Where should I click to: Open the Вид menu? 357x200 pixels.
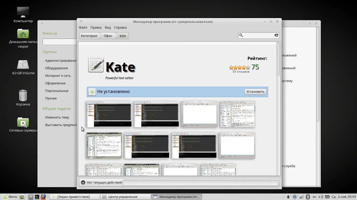108,27
